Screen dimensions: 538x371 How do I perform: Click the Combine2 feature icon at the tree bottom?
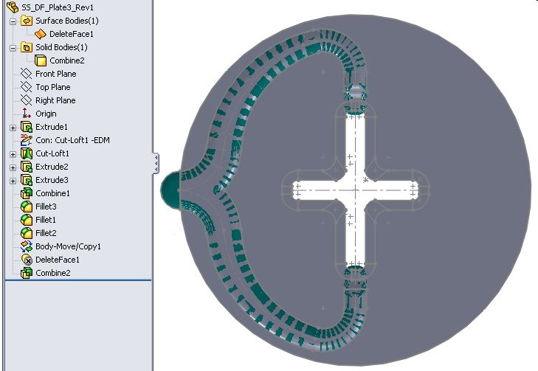(x=27, y=273)
